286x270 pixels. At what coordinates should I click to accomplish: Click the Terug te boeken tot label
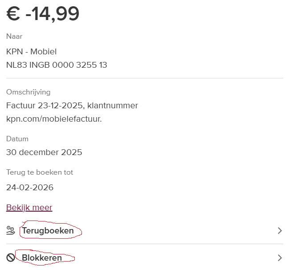[x=40, y=172]
